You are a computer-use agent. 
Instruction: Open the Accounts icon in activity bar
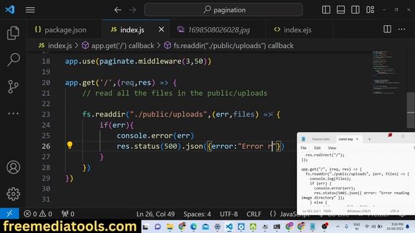pyautogui.click(x=13, y=167)
